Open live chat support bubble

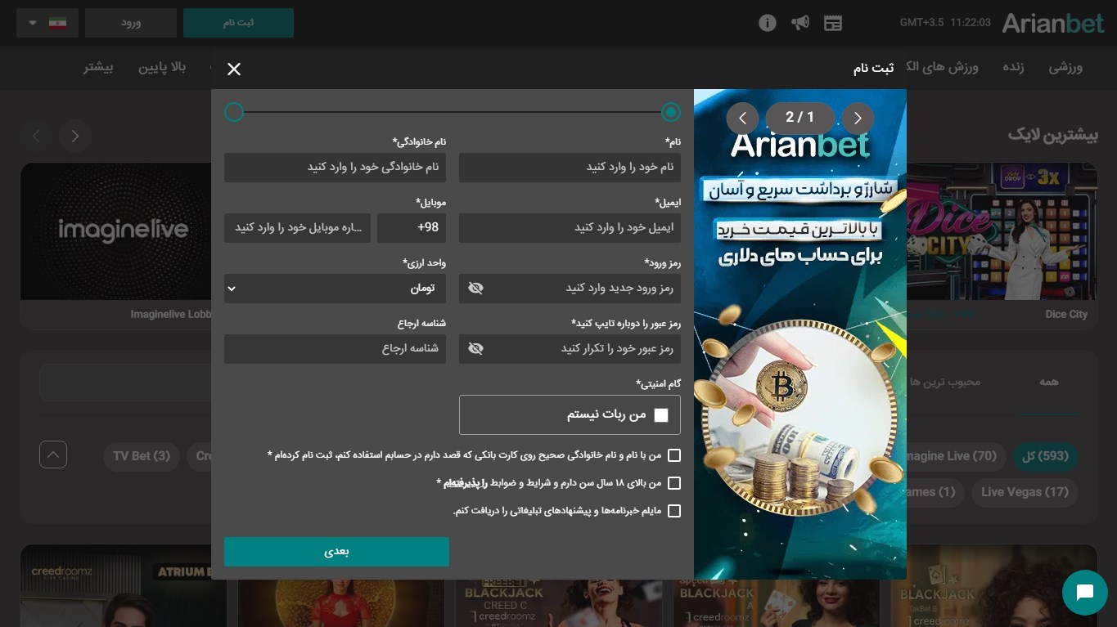pyautogui.click(x=1085, y=593)
